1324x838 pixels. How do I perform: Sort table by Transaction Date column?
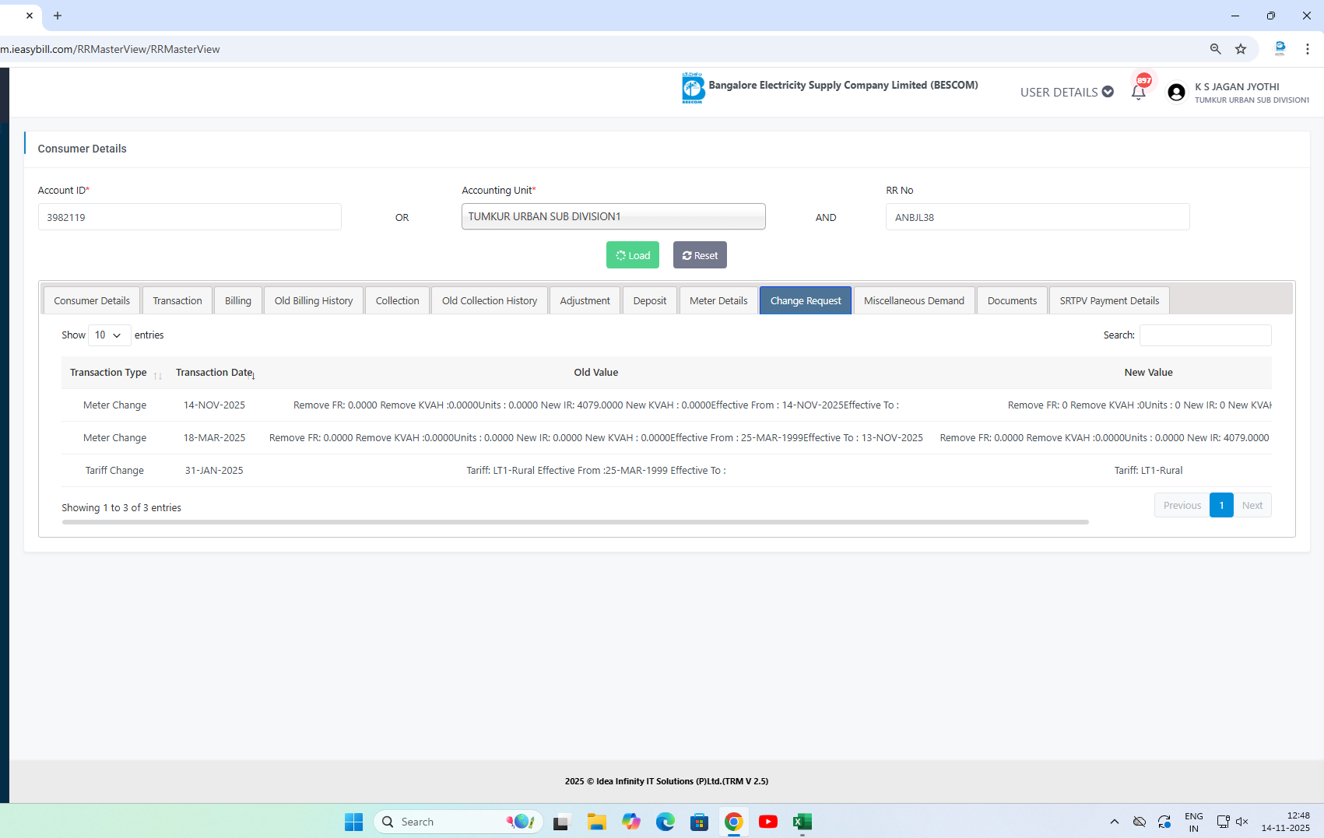(216, 373)
